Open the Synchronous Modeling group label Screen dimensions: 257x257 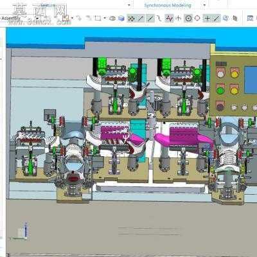pyautogui.click(x=168, y=5)
